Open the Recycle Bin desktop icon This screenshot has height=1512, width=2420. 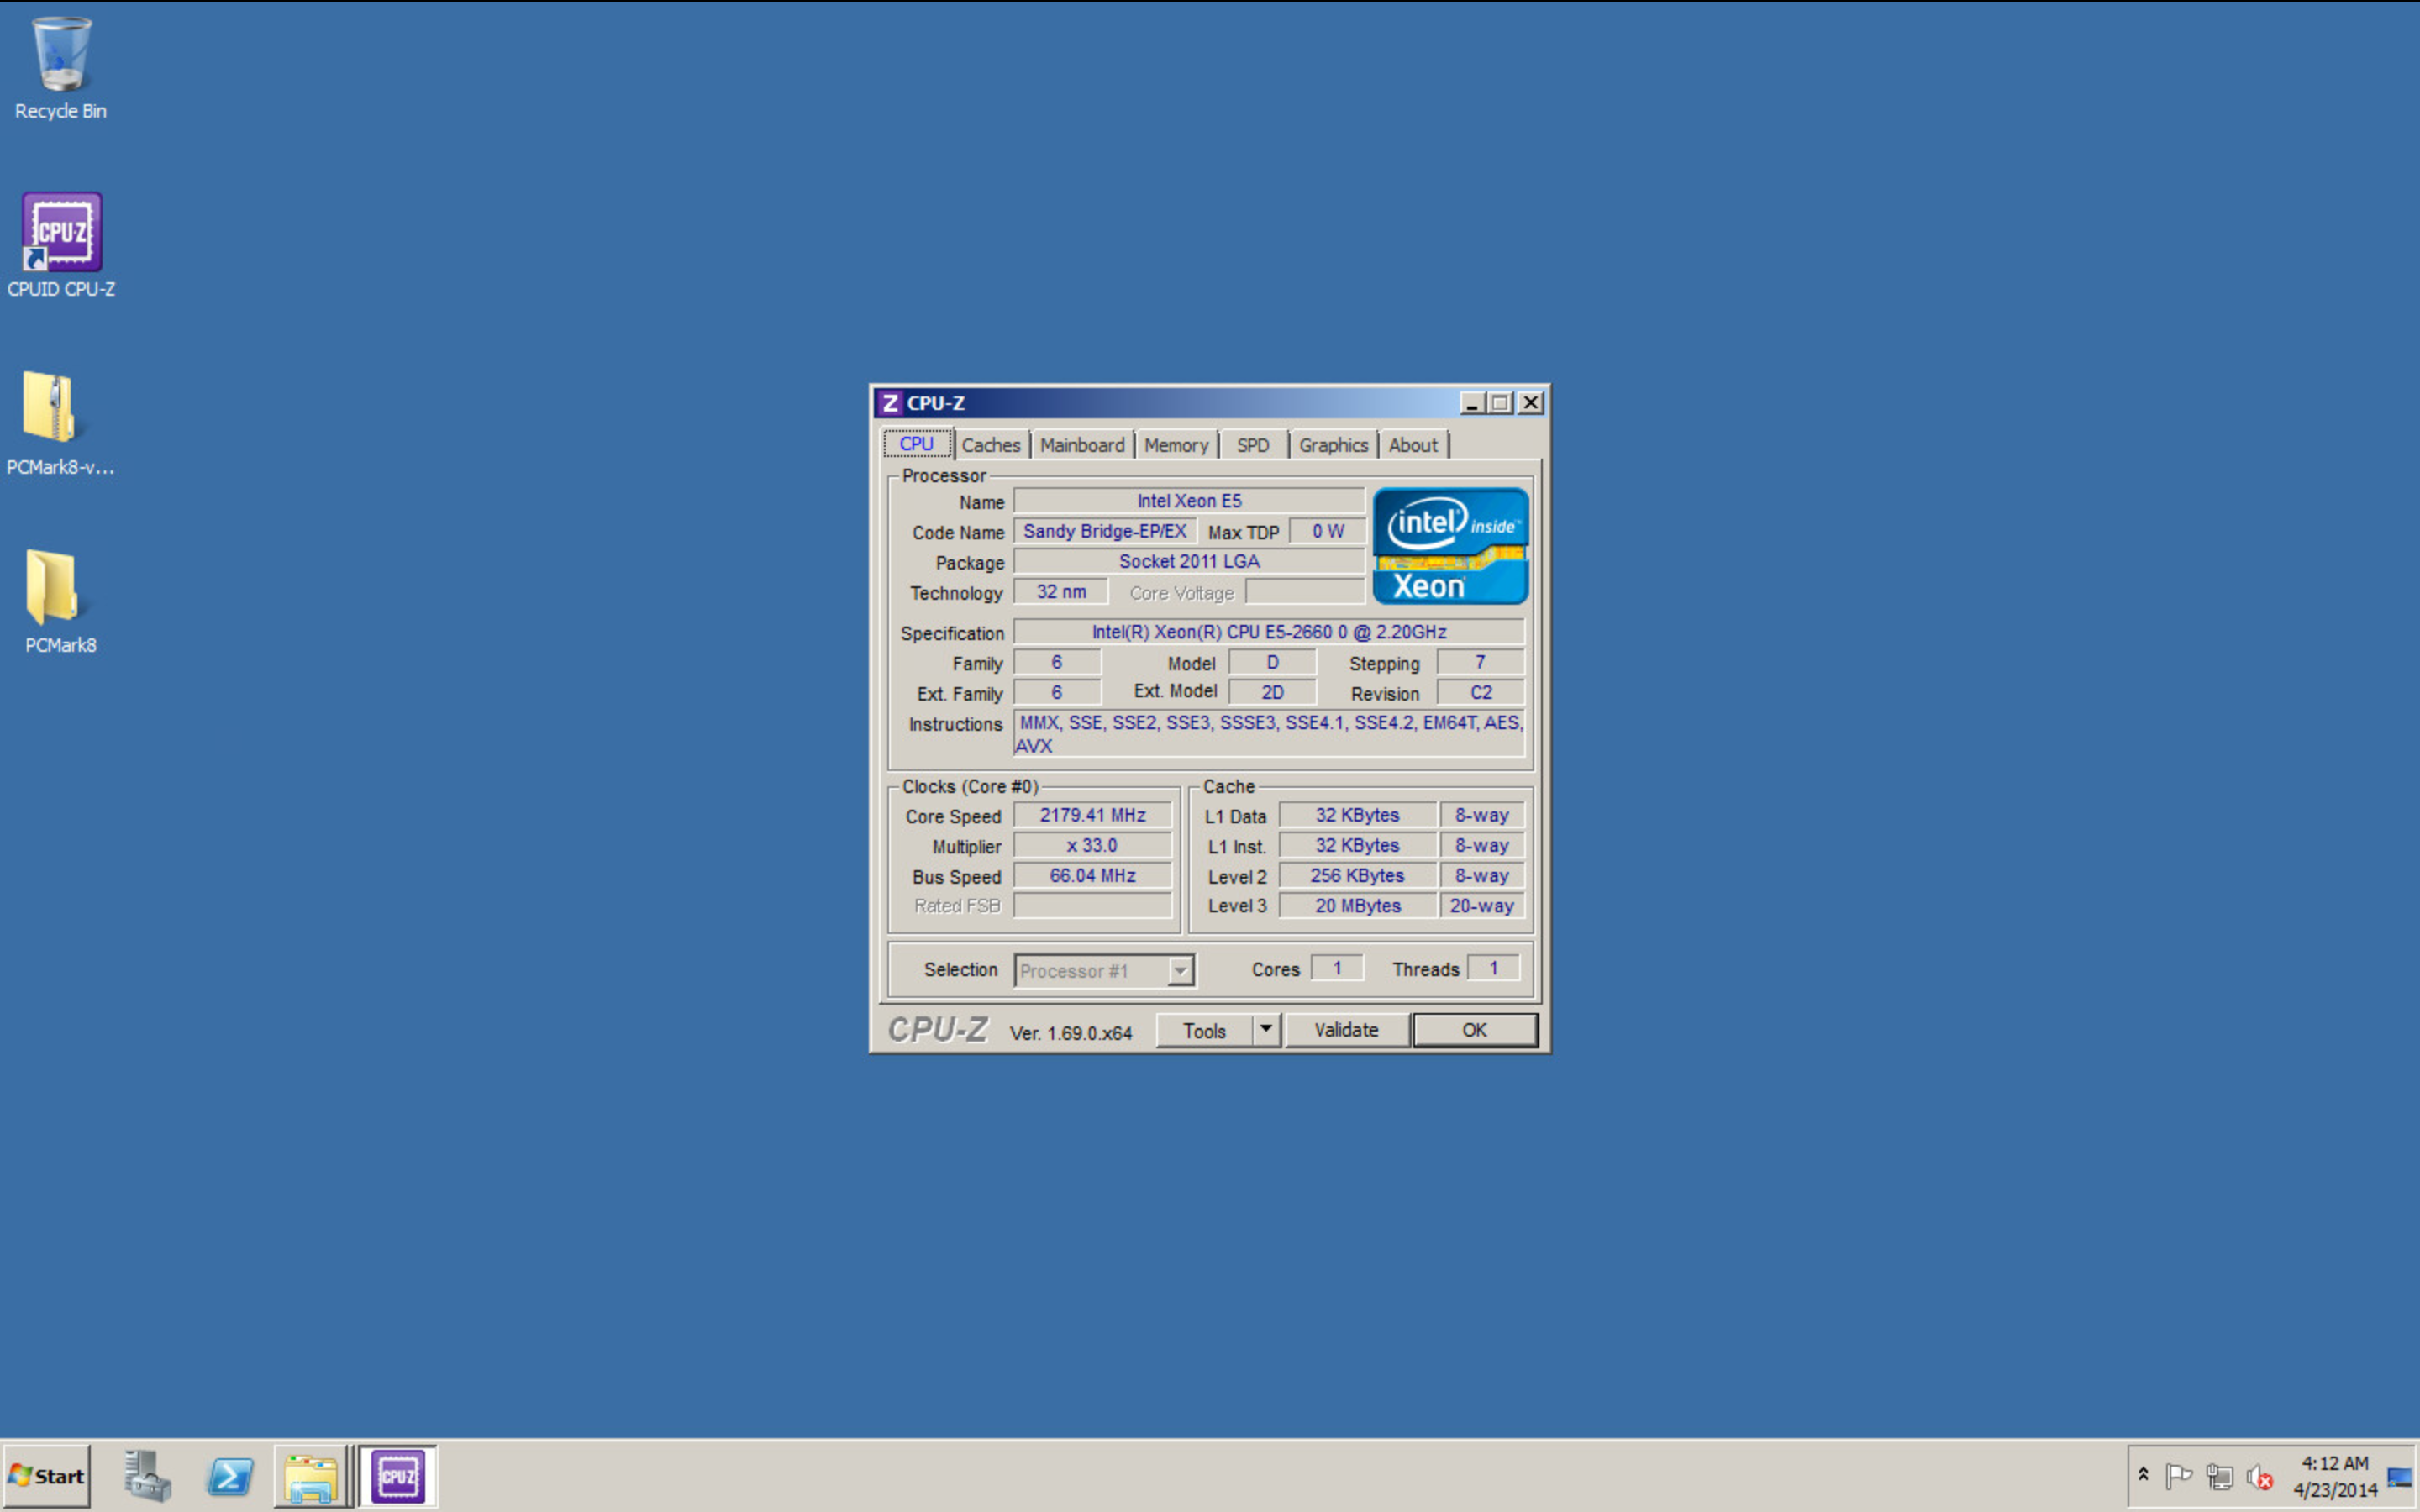pyautogui.click(x=60, y=66)
